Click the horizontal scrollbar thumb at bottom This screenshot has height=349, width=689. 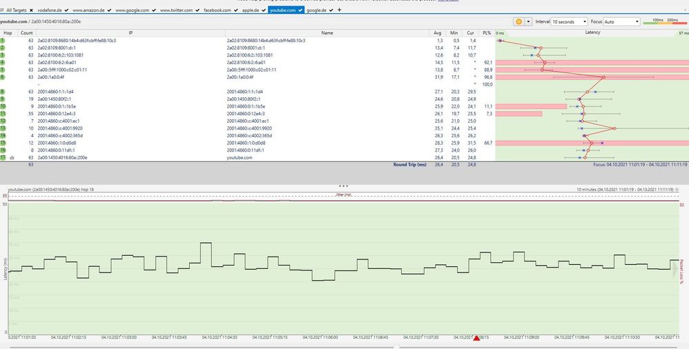(397, 347)
